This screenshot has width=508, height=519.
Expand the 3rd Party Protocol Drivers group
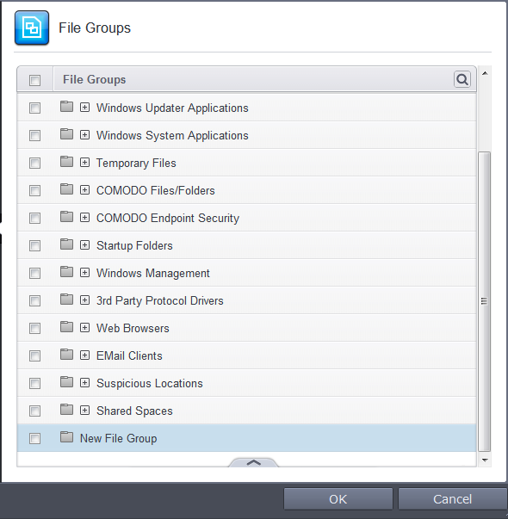(x=84, y=300)
